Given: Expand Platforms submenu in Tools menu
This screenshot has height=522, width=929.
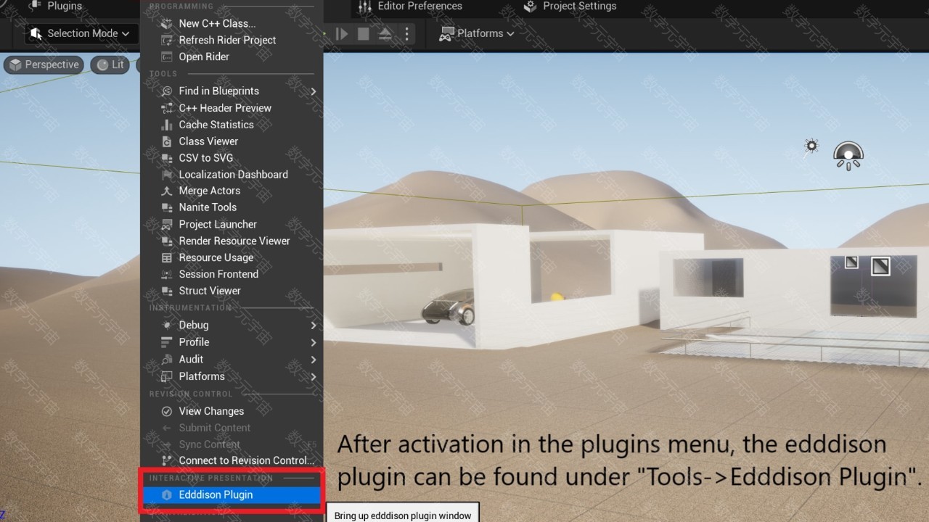Looking at the screenshot, I should (231, 376).
